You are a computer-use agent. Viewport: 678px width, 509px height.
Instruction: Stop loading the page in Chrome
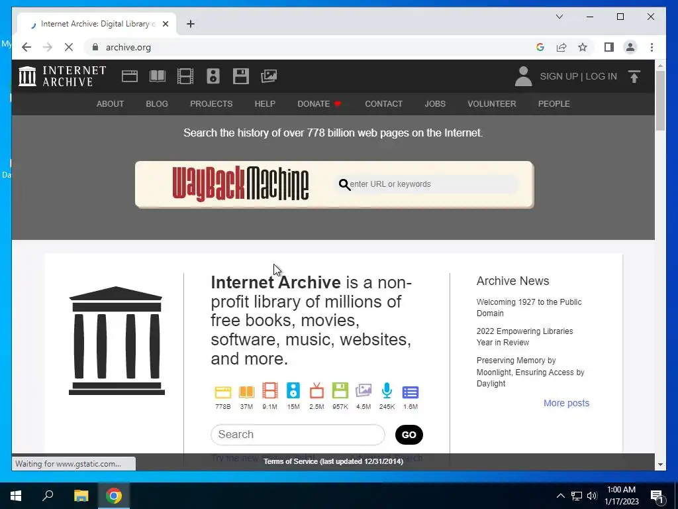(69, 47)
